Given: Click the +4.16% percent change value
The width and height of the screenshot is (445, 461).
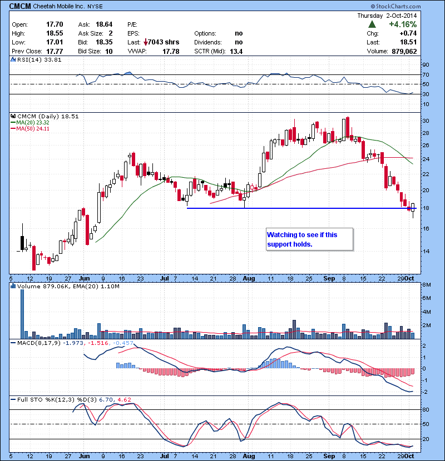Looking at the screenshot, I should coord(403,24).
